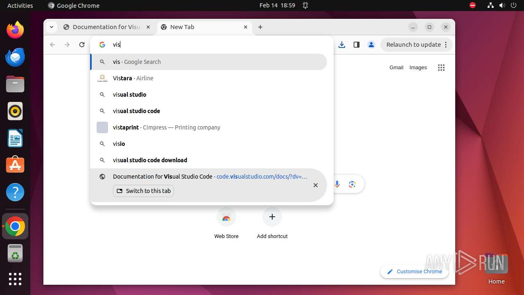Open the notification bell in top bar
The width and height of the screenshot is (524, 295).
click(305, 5)
